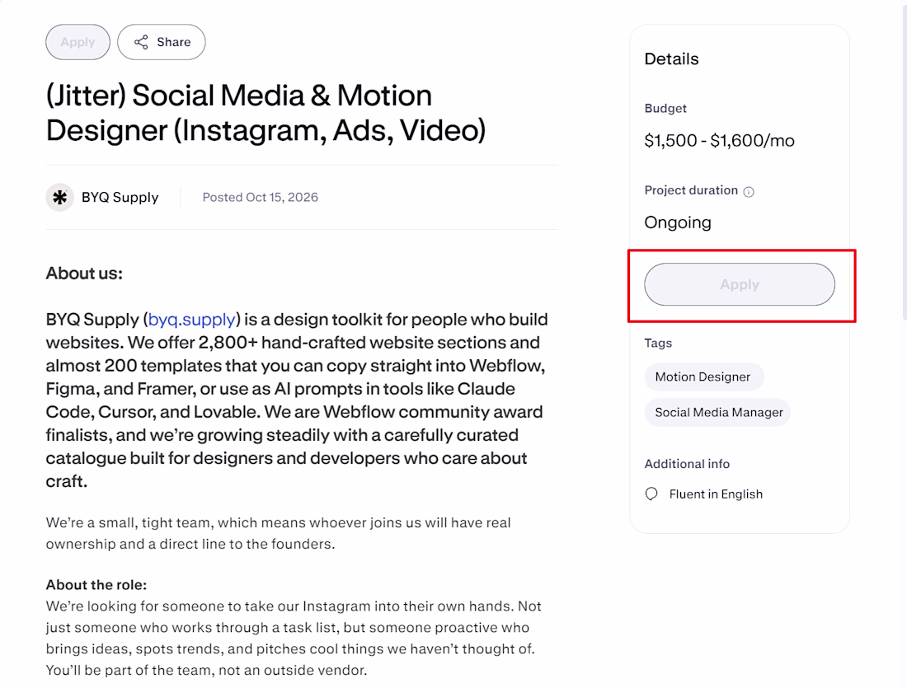Image resolution: width=907 pixels, height=688 pixels.
Task: Select the Motion Designer tag
Action: [x=704, y=377]
